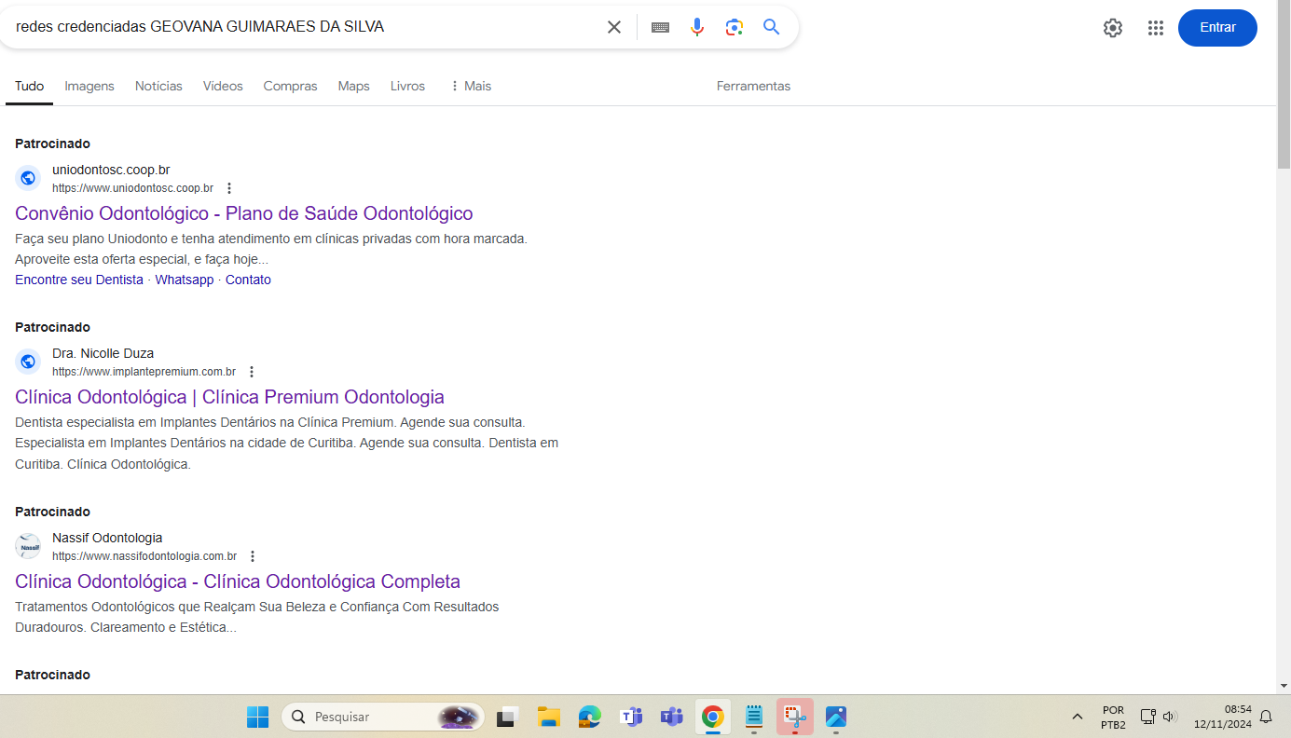Open three-dot menu for Dra. Nicolle Duza ad

[x=252, y=372]
